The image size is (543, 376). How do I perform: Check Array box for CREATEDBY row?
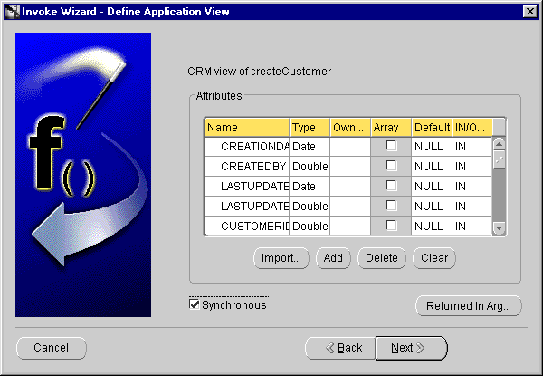click(392, 166)
